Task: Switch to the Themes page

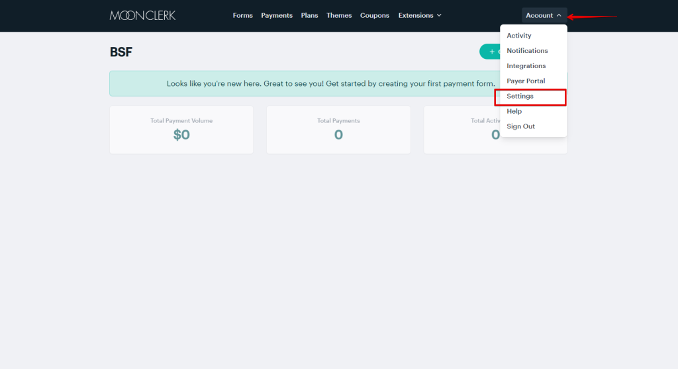Action: tap(339, 15)
